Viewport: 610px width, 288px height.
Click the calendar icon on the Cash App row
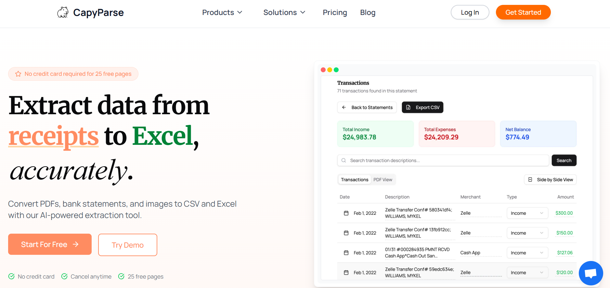346,253
